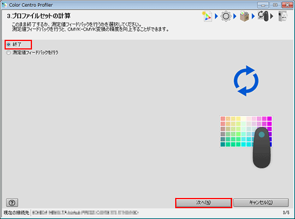
Task: Click the dark arrow before the last step icon
Action: point(272,16)
